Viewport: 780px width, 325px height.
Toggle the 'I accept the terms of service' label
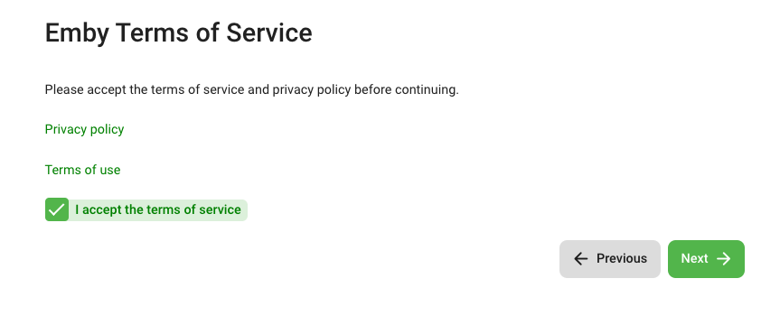pyautogui.click(x=158, y=209)
